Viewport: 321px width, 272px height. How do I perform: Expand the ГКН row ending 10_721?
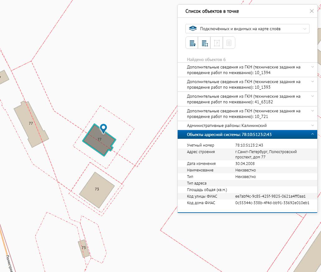pos(247,114)
